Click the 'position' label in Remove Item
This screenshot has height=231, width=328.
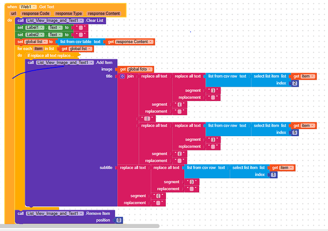[x=103, y=220]
